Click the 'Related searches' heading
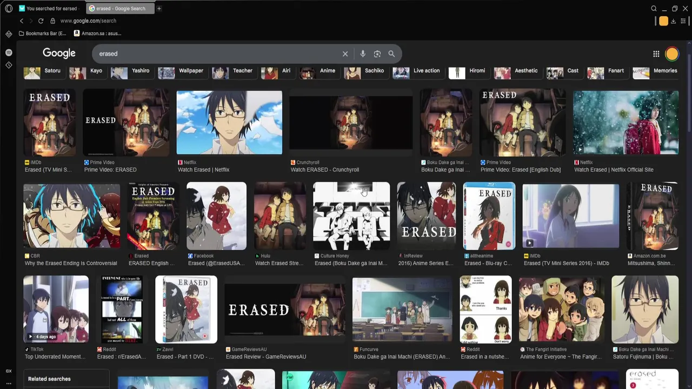This screenshot has width=692, height=389. click(x=49, y=379)
